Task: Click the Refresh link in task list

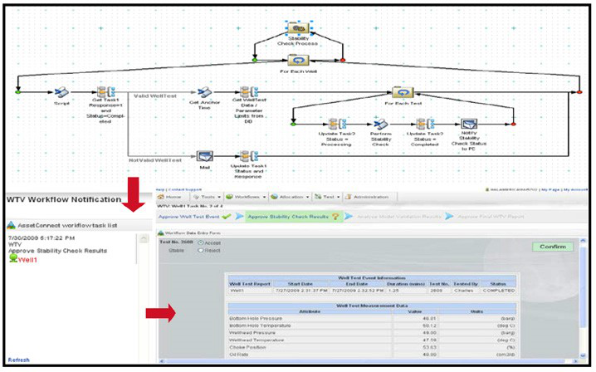Action: click(19, 360)
